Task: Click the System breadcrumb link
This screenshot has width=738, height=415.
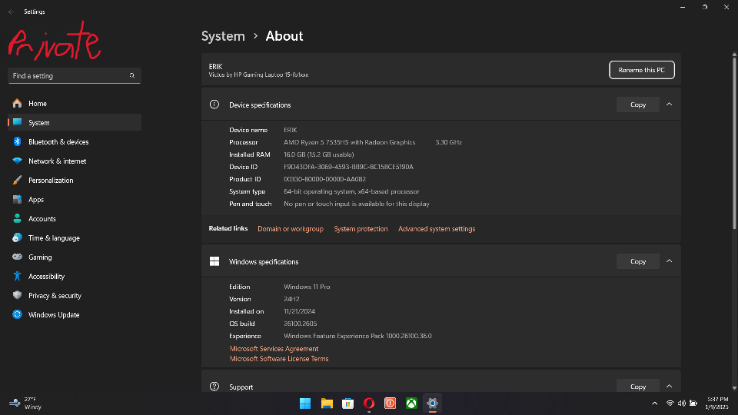Action: coord(223,36)
